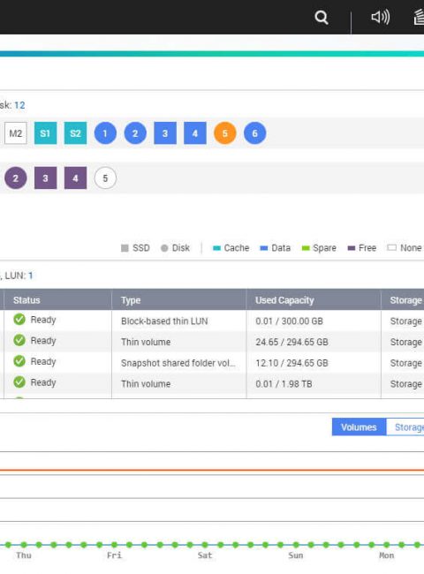Switch to the Volumes tab
Viewport: 424px width, 574px height.
[x=359, y=427]
